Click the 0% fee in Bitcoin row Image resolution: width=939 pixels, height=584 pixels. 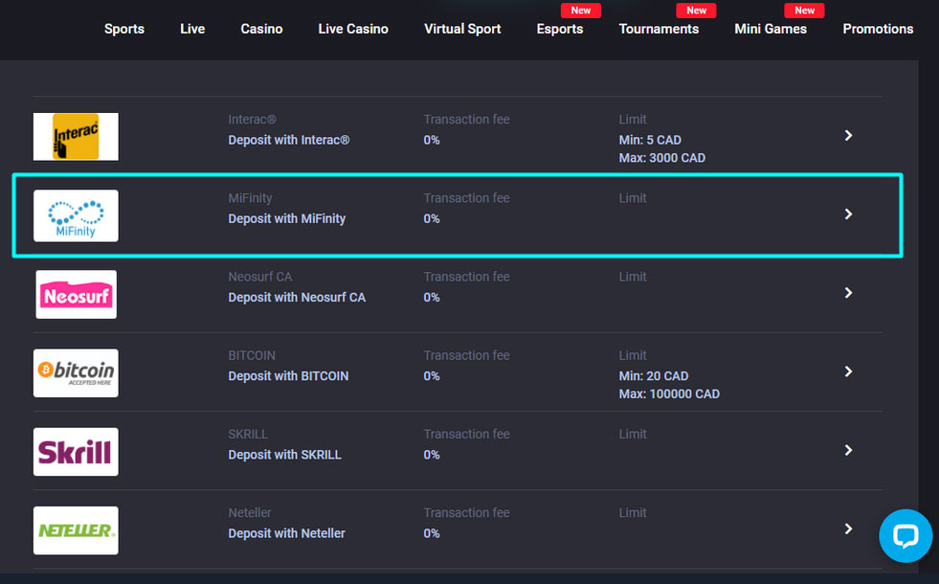(x=431, y=376)
